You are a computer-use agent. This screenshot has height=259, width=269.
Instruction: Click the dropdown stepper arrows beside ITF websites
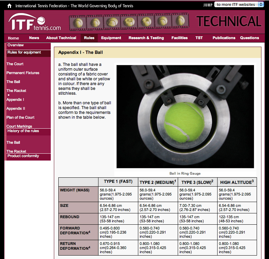tap(261, 4)
